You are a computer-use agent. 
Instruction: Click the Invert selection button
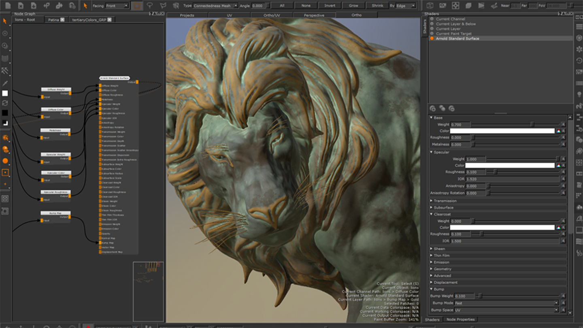[330, 6]
